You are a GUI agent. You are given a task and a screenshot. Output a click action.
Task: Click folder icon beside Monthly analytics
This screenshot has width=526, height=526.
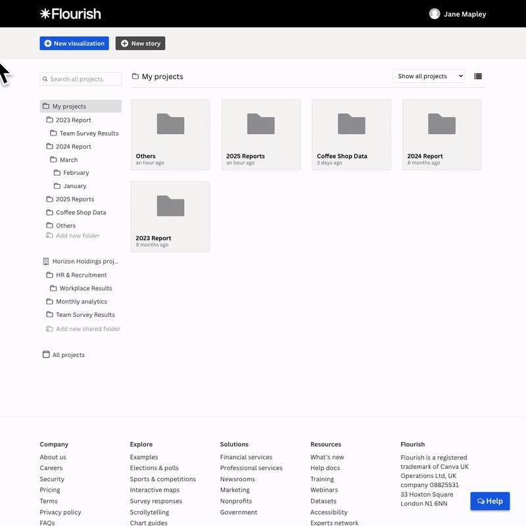click(50, 301)
